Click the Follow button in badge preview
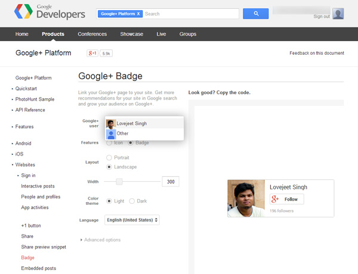358x274 pixels. coord(287,199)
